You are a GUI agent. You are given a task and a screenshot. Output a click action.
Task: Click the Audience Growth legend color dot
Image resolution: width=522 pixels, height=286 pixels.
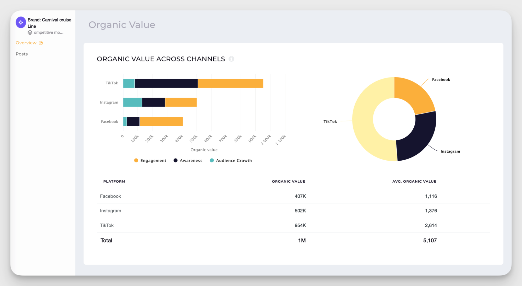(212, 160)
